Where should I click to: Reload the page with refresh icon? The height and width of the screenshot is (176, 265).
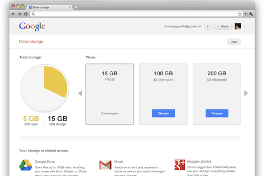click(x=26, y=14)
